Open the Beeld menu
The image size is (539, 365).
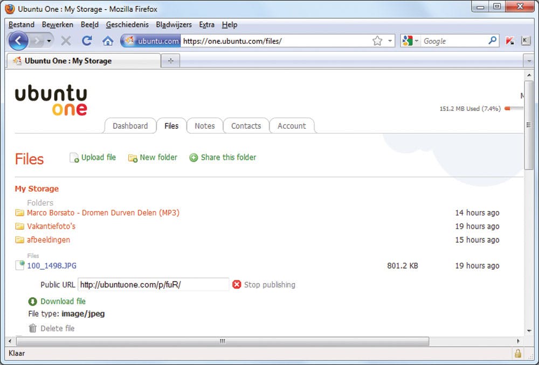pos(89,25)
